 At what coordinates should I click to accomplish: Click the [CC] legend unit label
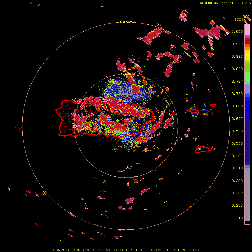pyautogui.click(x=239, y=19)
